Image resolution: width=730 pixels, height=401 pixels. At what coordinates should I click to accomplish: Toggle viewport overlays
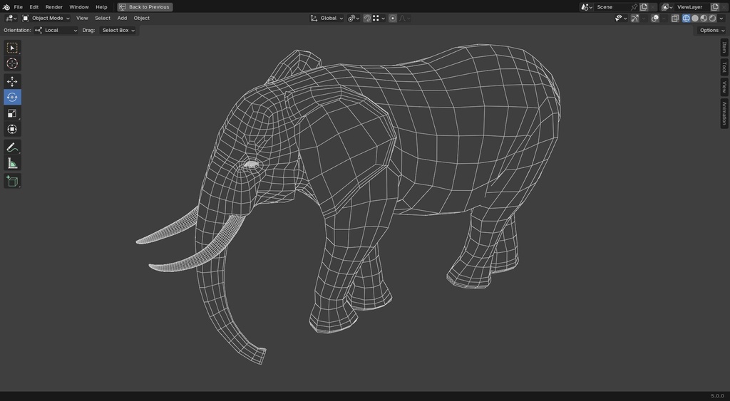click(655, 18)
